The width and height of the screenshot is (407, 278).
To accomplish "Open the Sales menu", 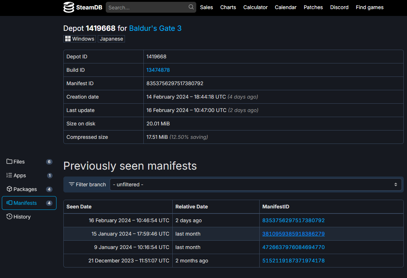I will click(x=206, y=7).
